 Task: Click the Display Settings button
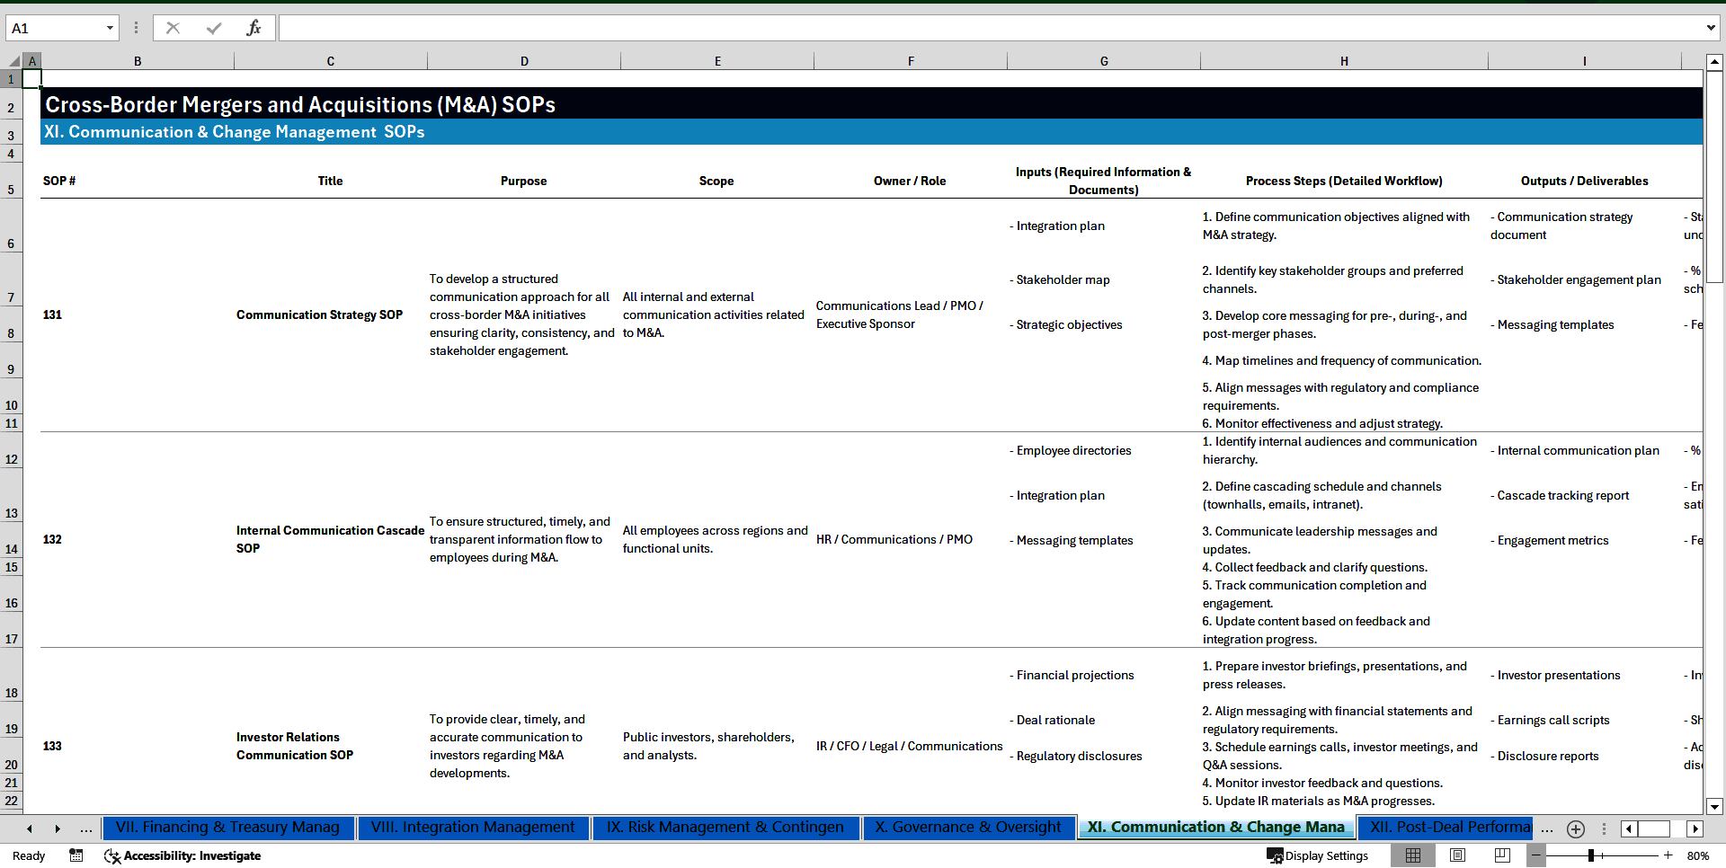[x=1318, y=855]
